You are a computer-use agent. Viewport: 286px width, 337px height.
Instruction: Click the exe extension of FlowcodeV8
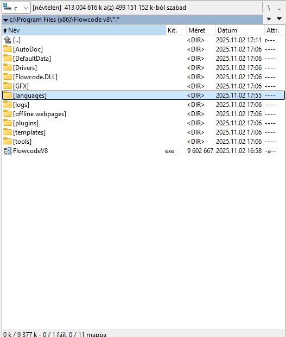click(170, 151)
